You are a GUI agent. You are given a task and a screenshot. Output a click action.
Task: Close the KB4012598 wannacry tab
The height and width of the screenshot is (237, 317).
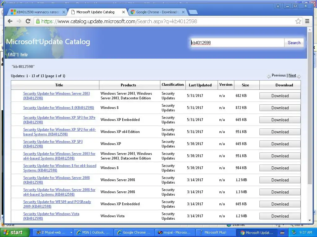tap(64, 12)
